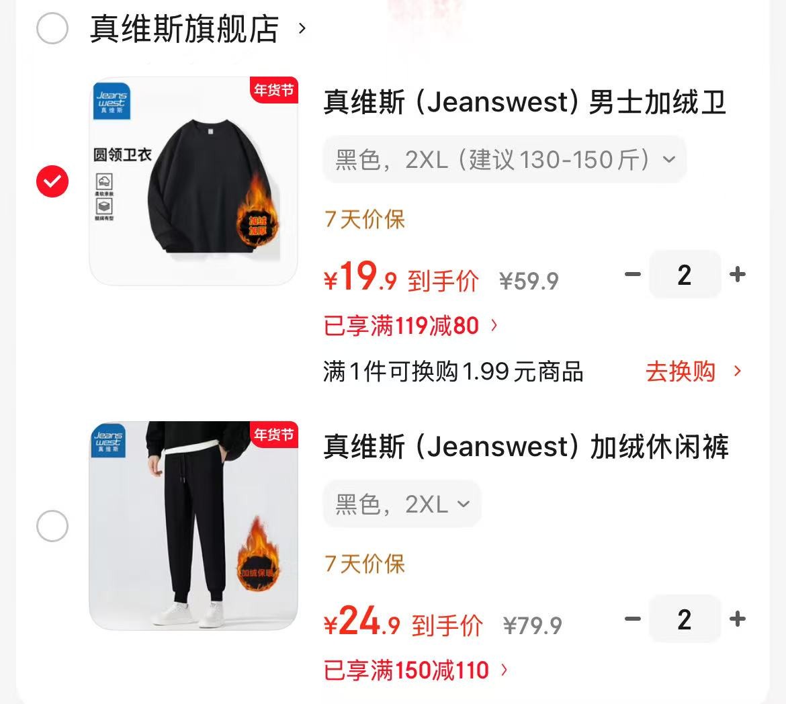Increase sweatshirt quantity with plus icon
This screenshot has width=786, height=704.
click(x=738, y=274)
